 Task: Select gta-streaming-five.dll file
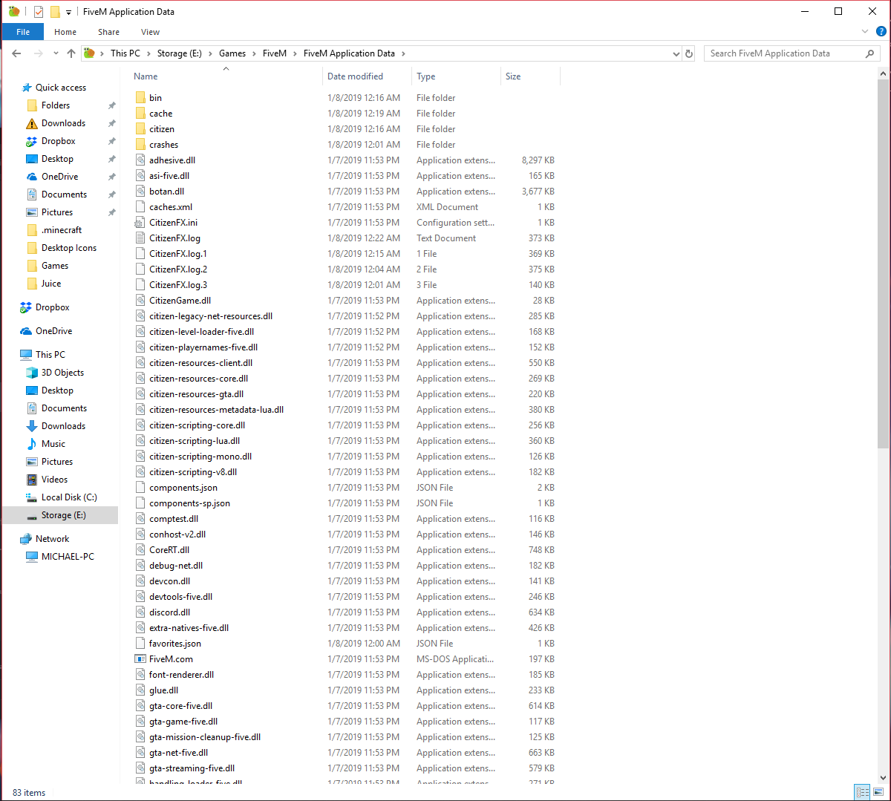tap(192, 768)
